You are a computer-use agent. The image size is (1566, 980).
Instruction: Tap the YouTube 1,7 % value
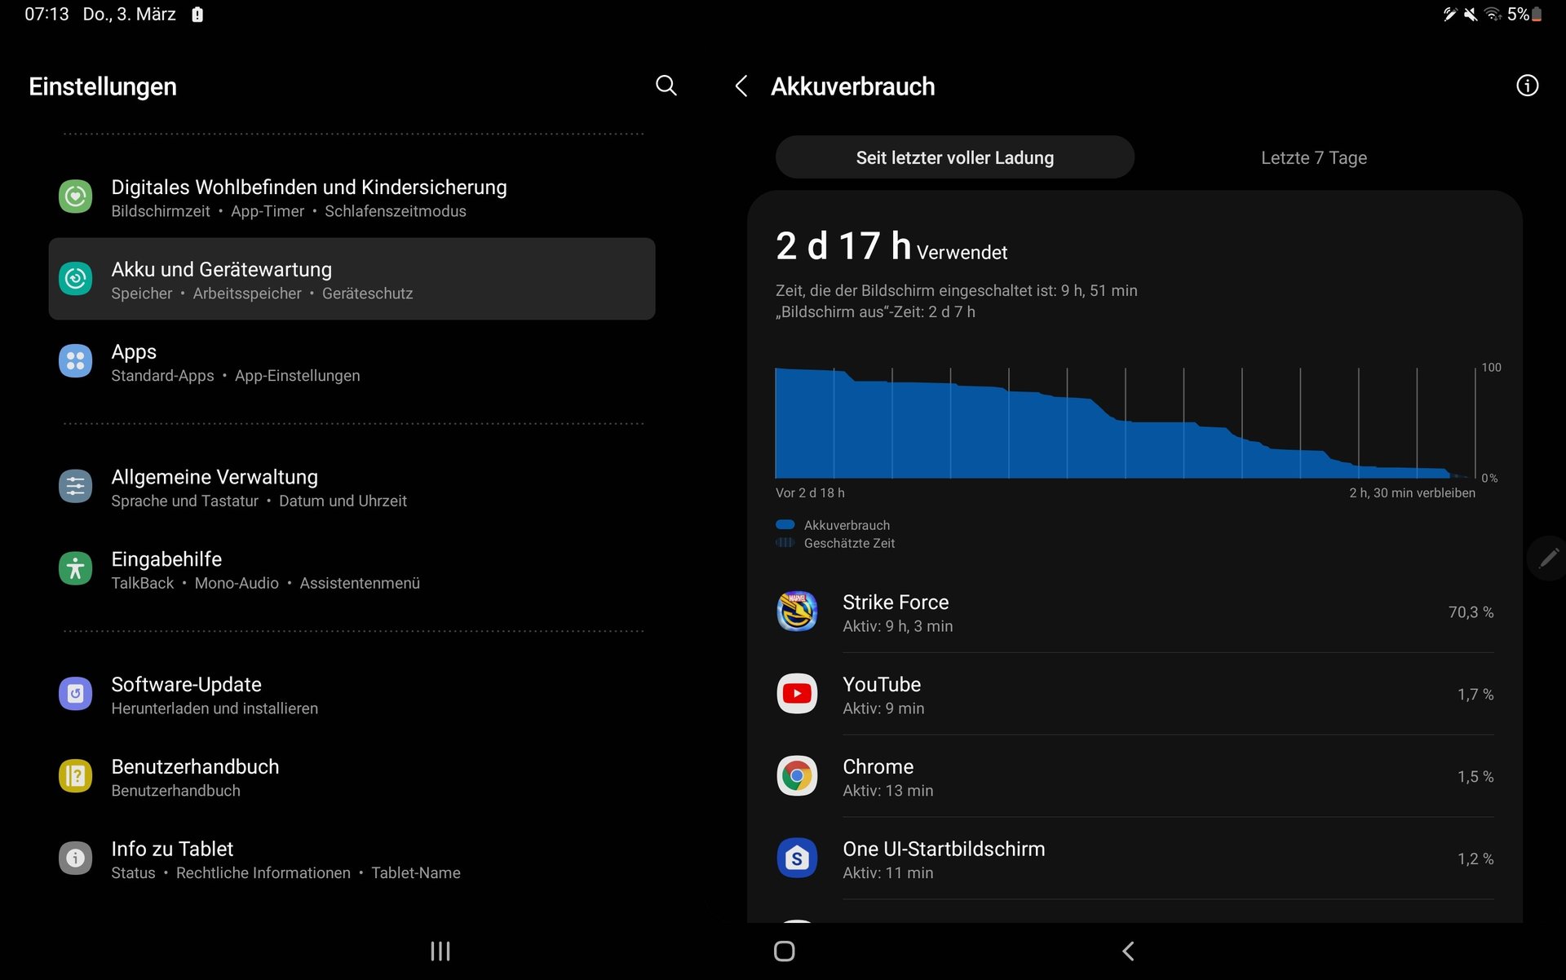1475,694
